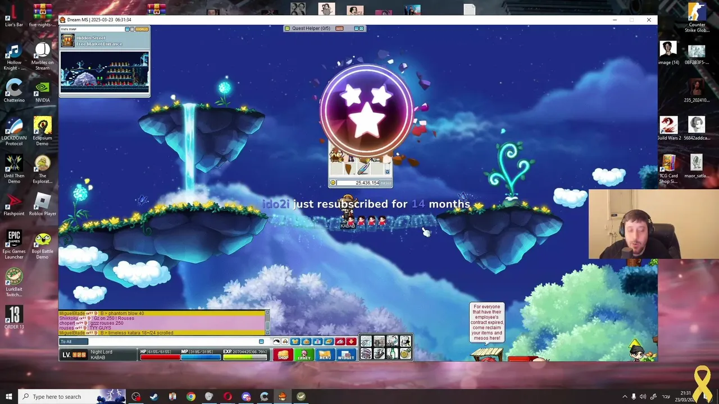The width and height of the screenshot is (719, 404).
Task: Open the friends list icon in chat toolbar
Action: 285,341
